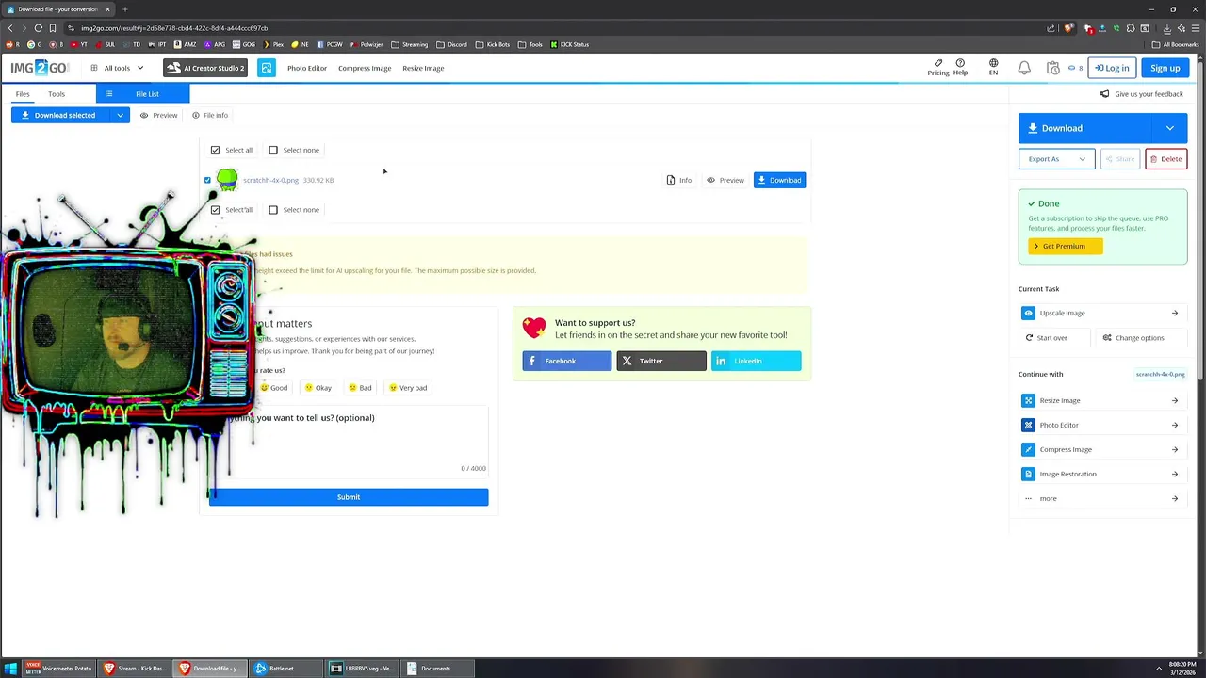
Task: Rate the service as Bad
Action: click(x=360, y=388)
